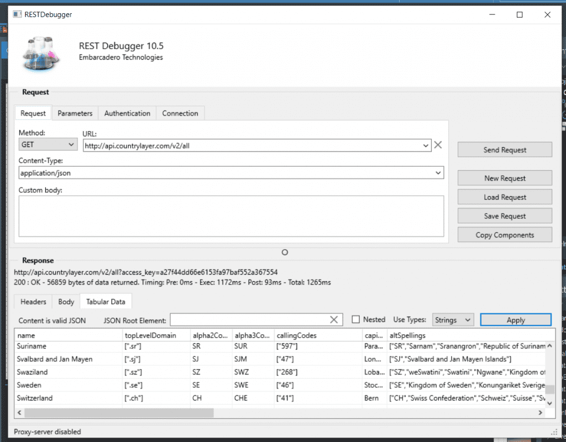Select the Connection tab
566x442 pixels.
pos(180,113)
